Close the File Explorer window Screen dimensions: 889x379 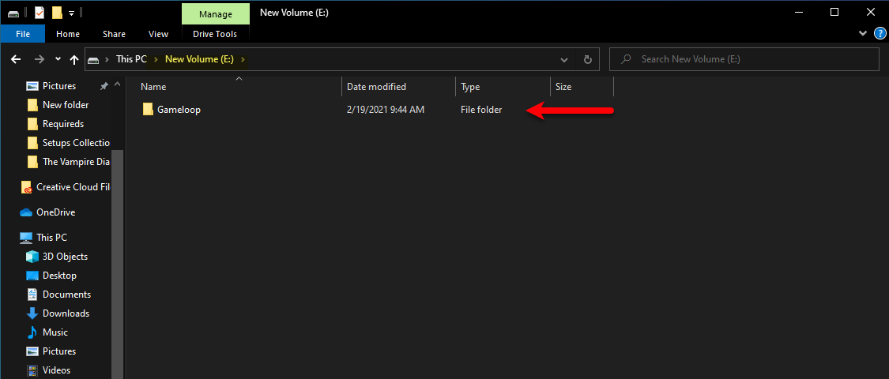pos(871,13)
